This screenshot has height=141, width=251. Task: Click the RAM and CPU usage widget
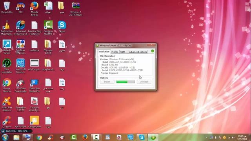pos(16,131)
